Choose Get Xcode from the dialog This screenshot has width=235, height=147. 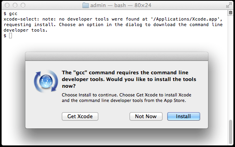pos(80,116)
